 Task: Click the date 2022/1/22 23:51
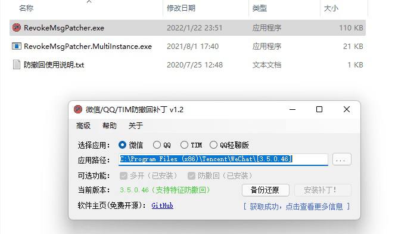tap(195, 27)
